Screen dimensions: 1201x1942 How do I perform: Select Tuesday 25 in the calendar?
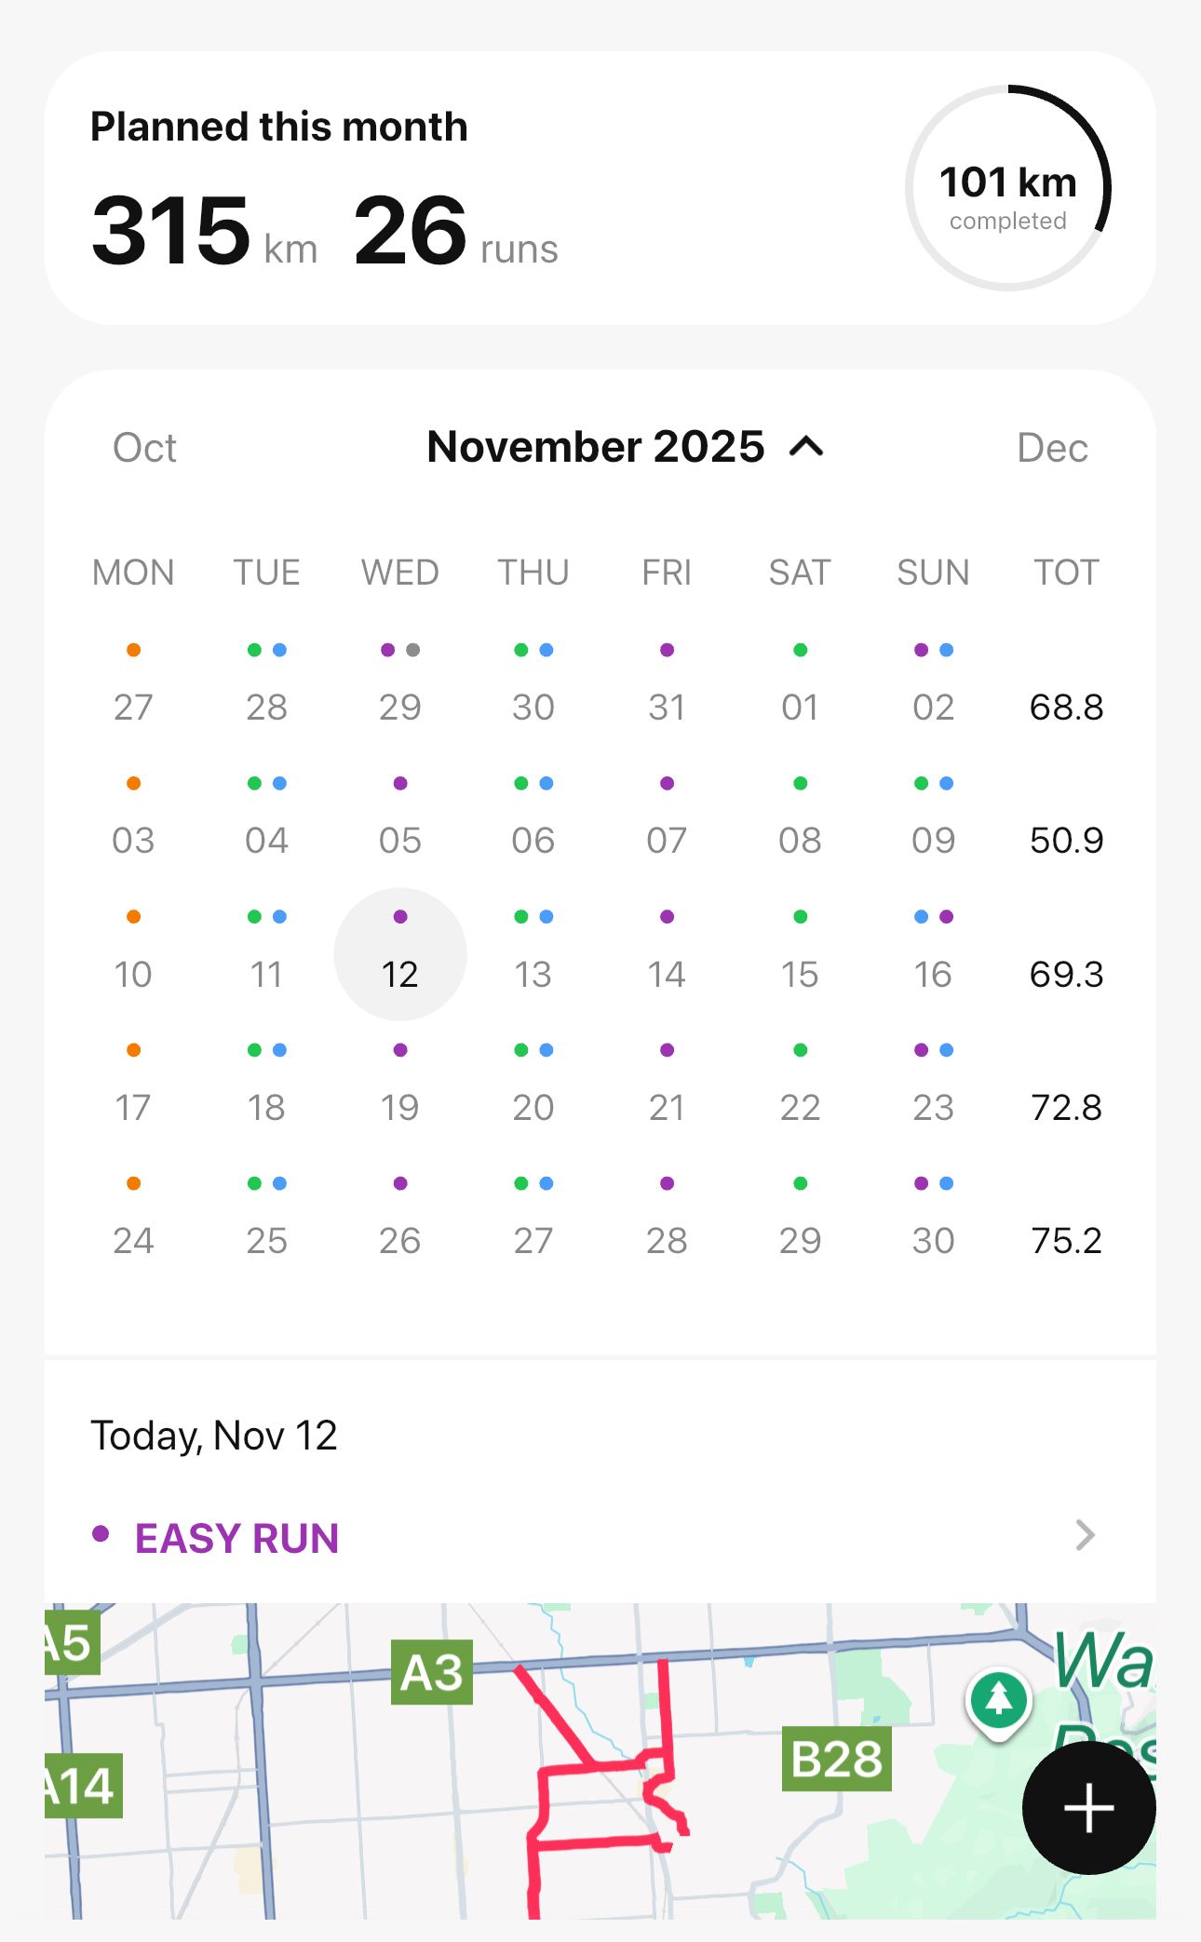[x=267, y=1240]
